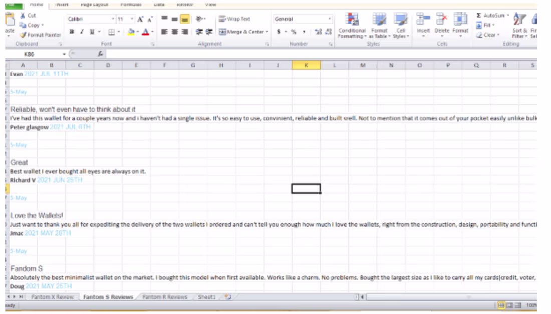Open the General number format dropdown
The width and height of the screenshot is (551, 314).
[x=330, y=19]
